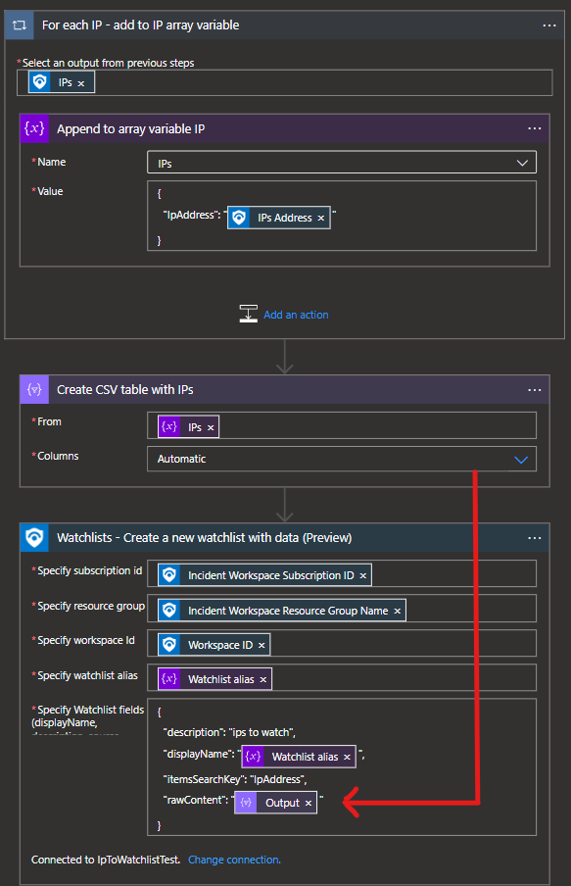Click the shield icon on Incident Workspace Subscription ID

tap(169, 575)
